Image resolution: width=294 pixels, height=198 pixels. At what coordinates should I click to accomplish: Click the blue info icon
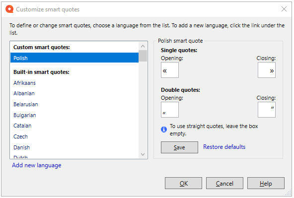(164, 129)
